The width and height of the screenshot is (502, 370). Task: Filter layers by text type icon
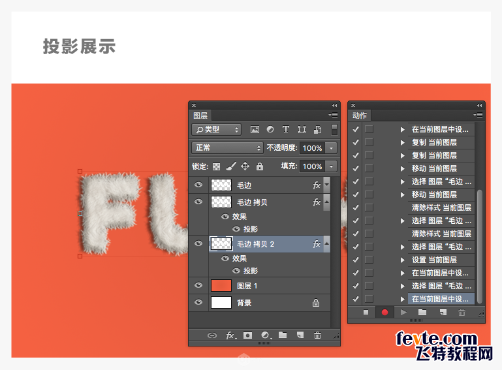coord(285,130)
